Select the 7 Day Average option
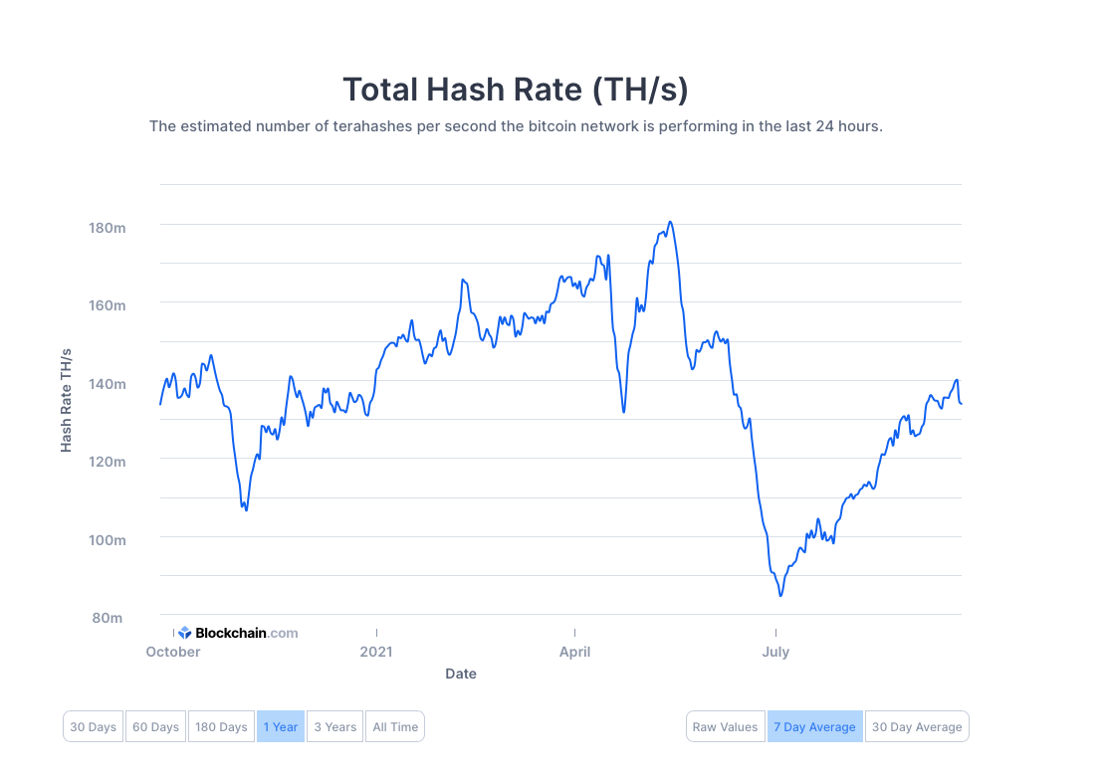The image size is (1105, 781). (x=814, y=727)
